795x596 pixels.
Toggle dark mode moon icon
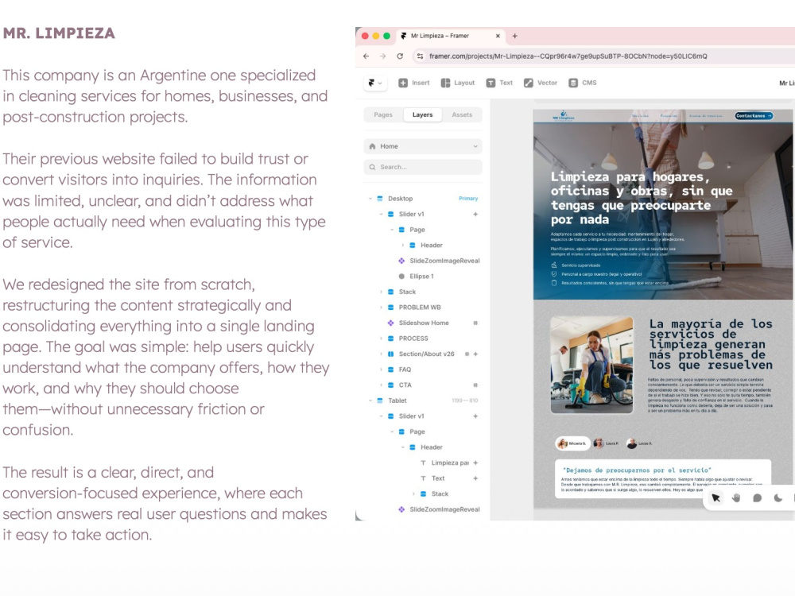coord(778,497)
